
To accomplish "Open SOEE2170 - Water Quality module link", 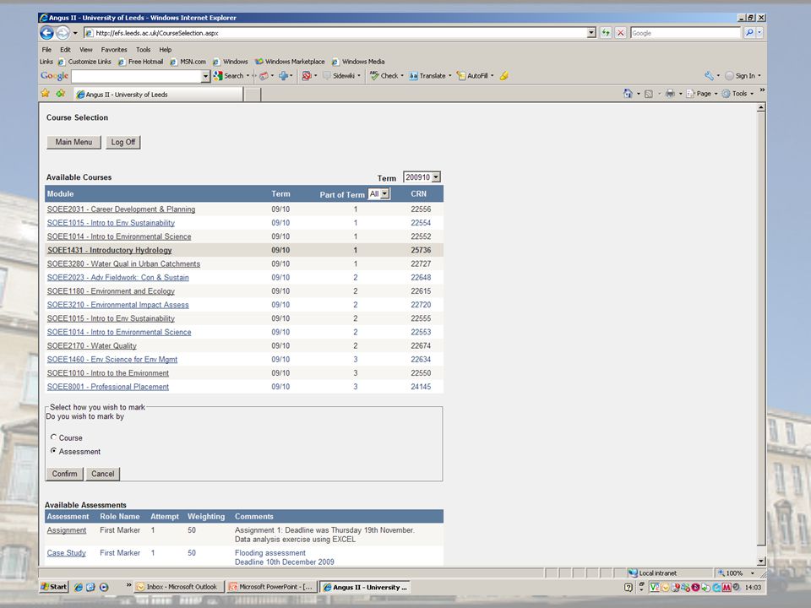I will 92,346.
